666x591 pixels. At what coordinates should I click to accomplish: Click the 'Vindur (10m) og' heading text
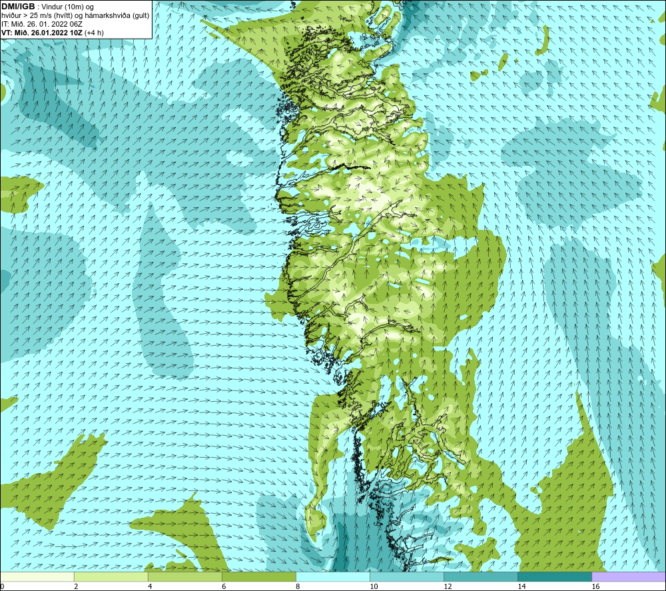pyautogui.click(x=67, y=7)
